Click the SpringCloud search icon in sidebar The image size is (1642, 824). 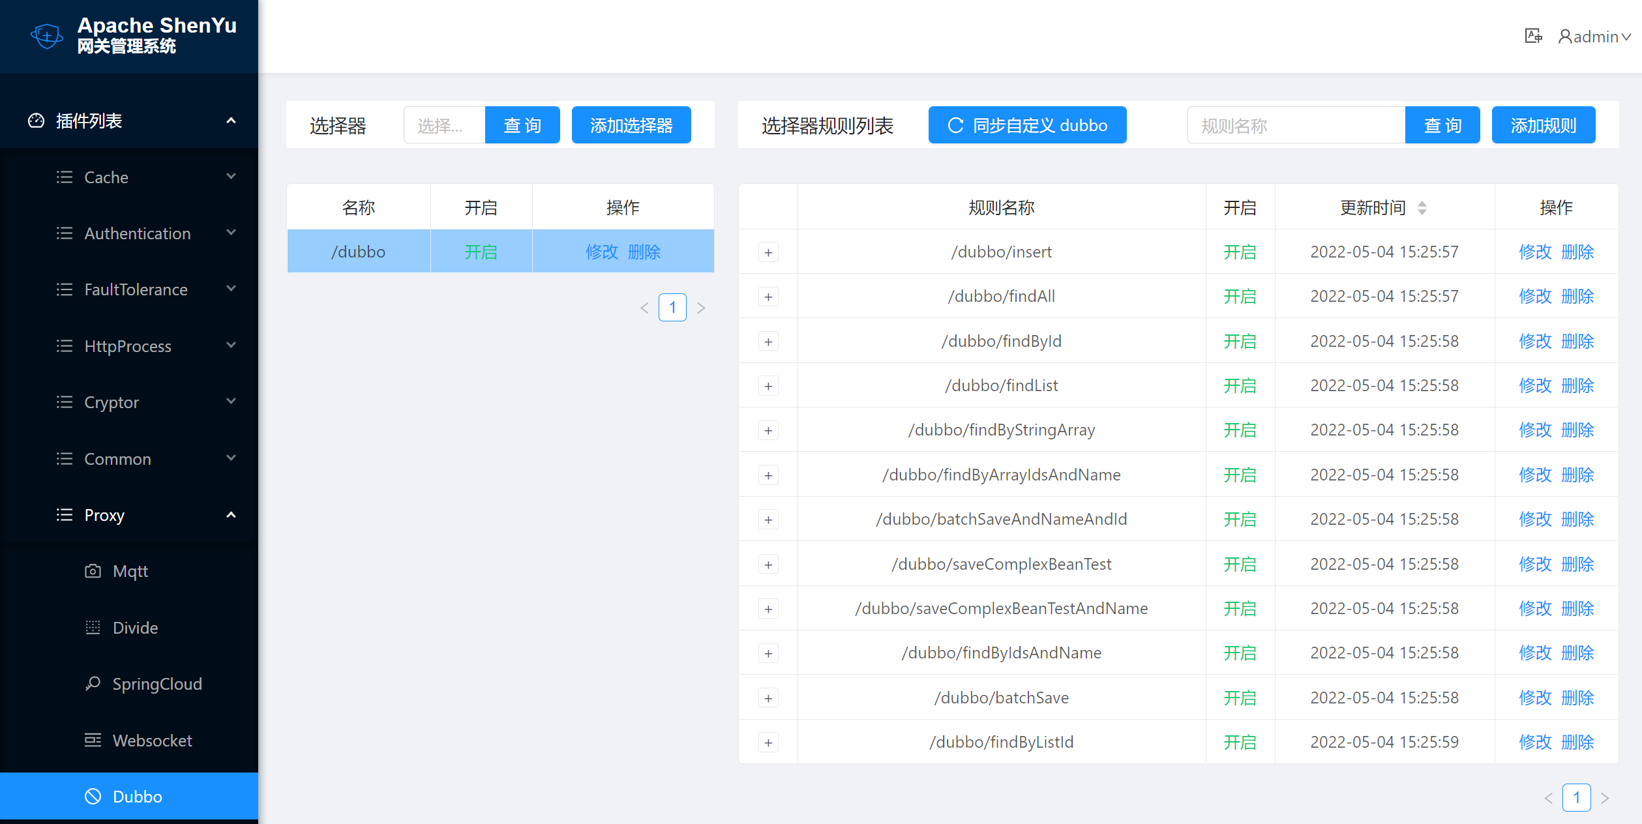pyautogui.click(x=93, y=683)
